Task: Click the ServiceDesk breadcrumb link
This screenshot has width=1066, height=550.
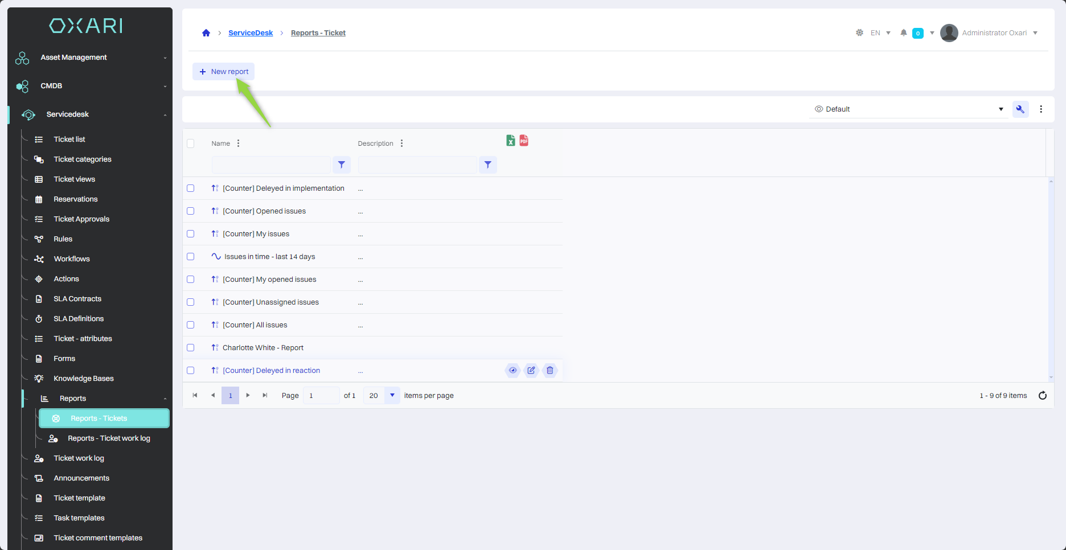Action: click(251, 33)
